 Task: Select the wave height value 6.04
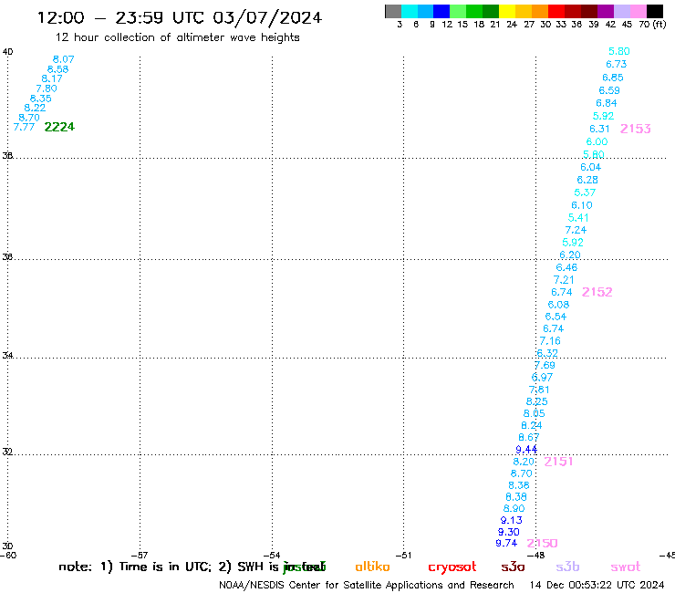click(591, 168)
